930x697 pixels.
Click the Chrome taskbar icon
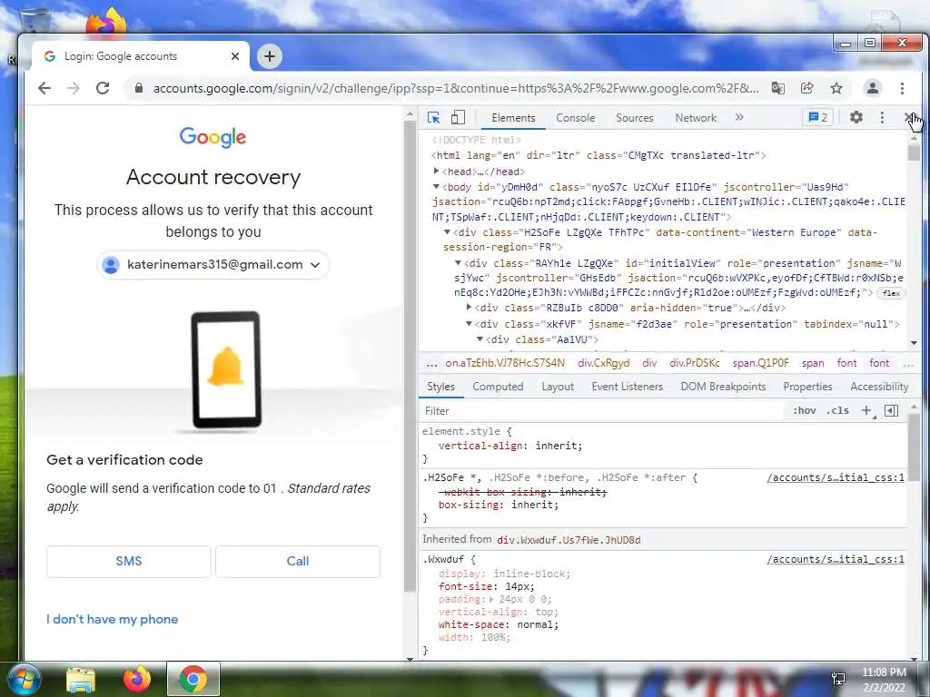193,679
